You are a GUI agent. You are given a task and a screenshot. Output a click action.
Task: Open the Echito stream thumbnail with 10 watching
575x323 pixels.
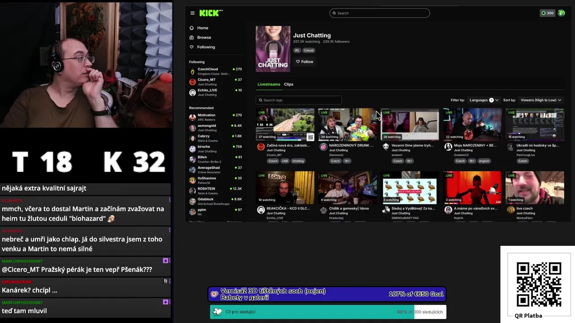point(285,188)
